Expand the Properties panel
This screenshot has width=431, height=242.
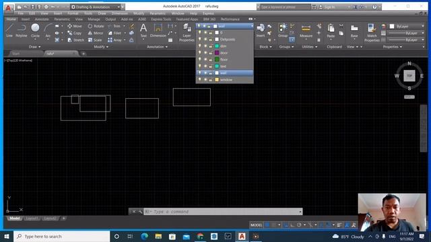click(x=393, y=47)
